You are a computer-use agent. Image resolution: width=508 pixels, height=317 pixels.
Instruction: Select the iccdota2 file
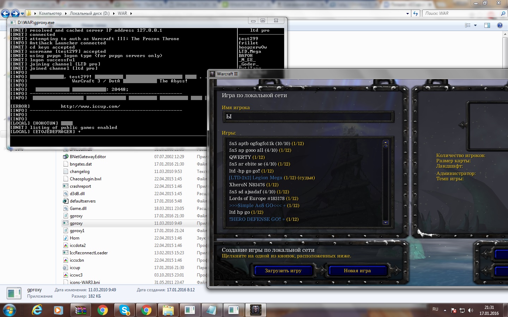point(78,245)
